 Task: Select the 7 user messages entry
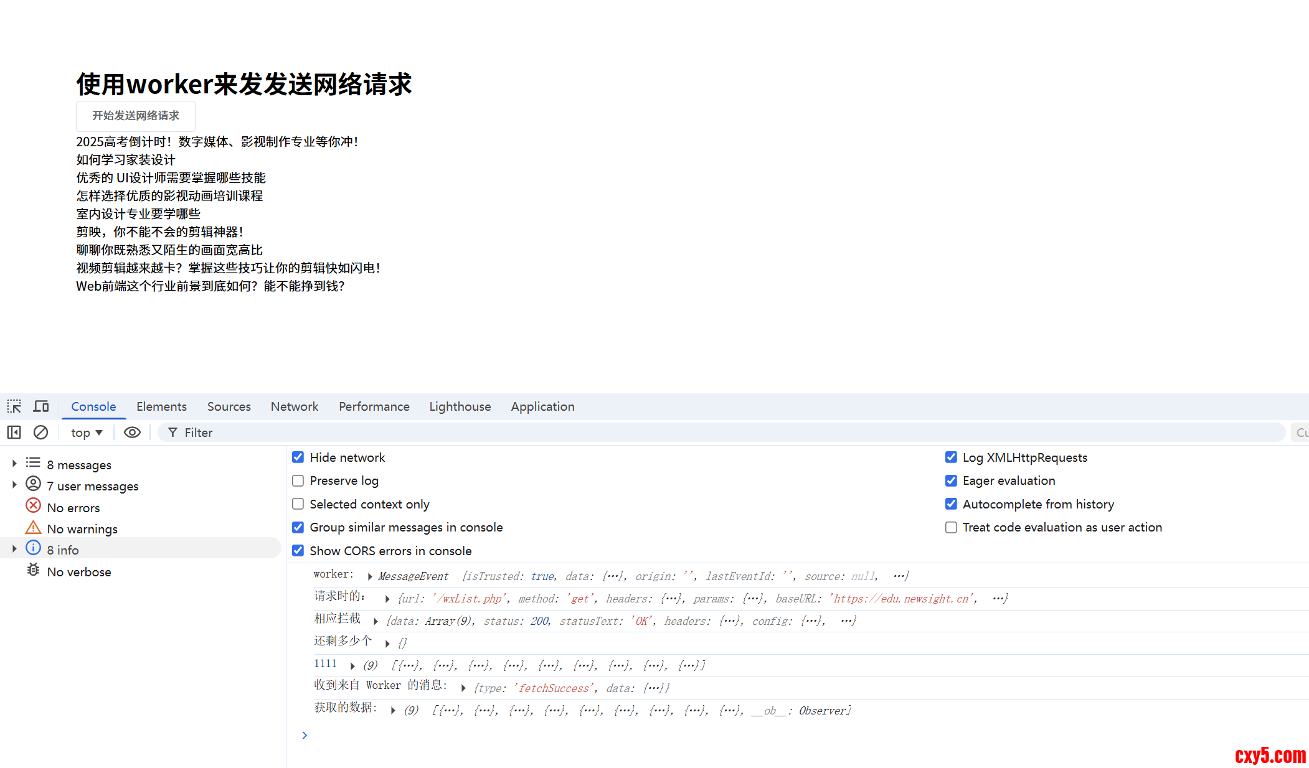coord(92,486)
